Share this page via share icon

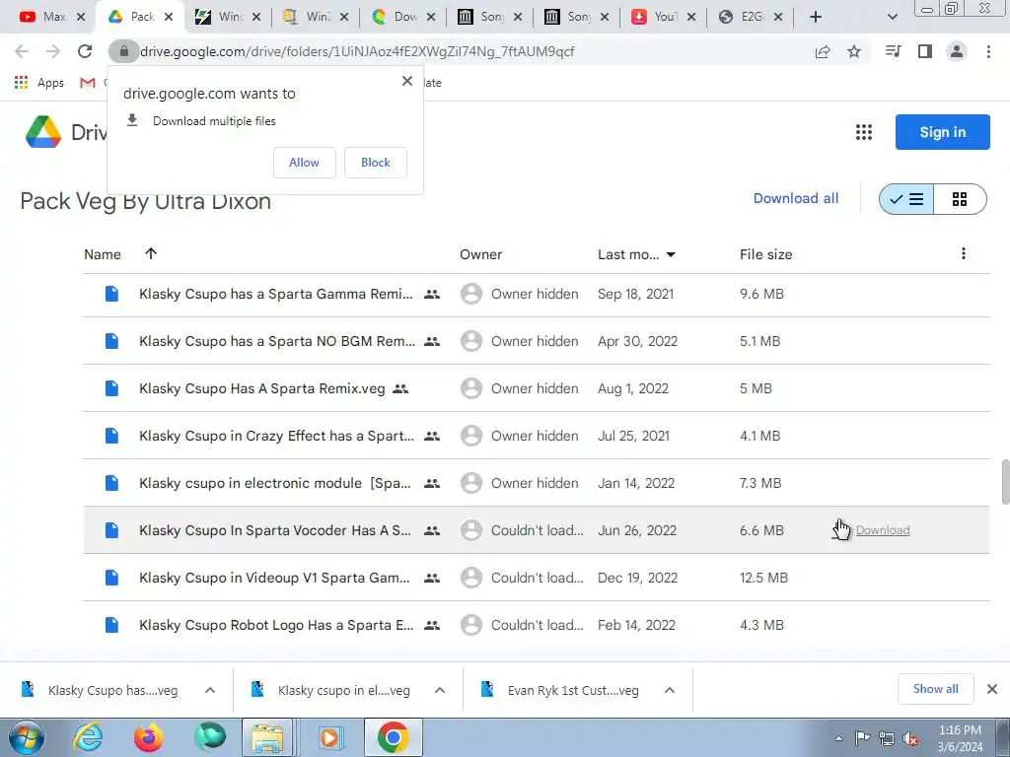(823, 51)
